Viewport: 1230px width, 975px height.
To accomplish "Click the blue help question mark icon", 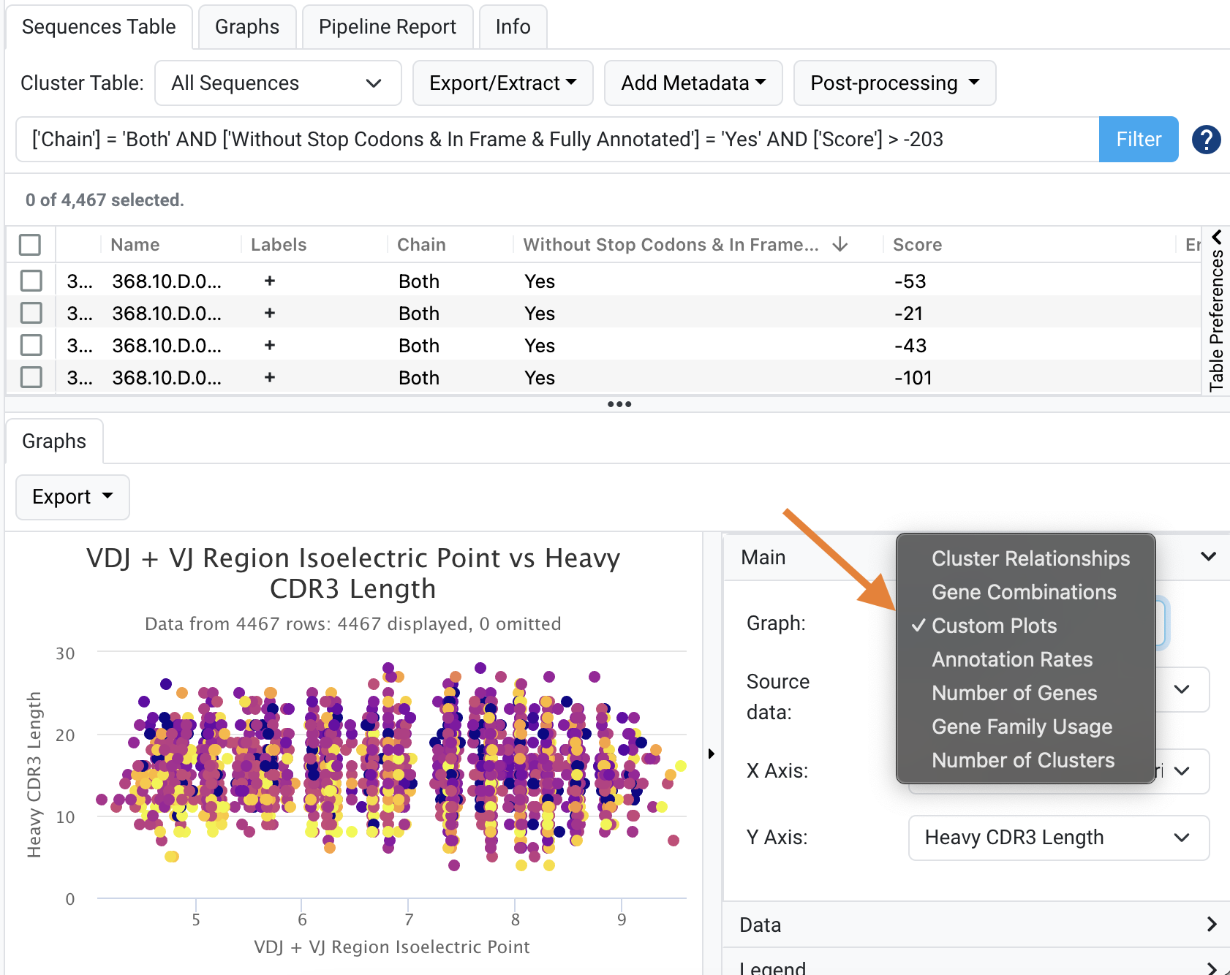I will [1206, 139].
